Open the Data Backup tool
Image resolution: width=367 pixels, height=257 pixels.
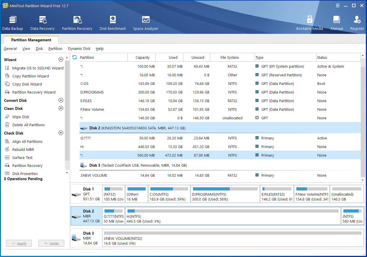(x=13, y=23)
